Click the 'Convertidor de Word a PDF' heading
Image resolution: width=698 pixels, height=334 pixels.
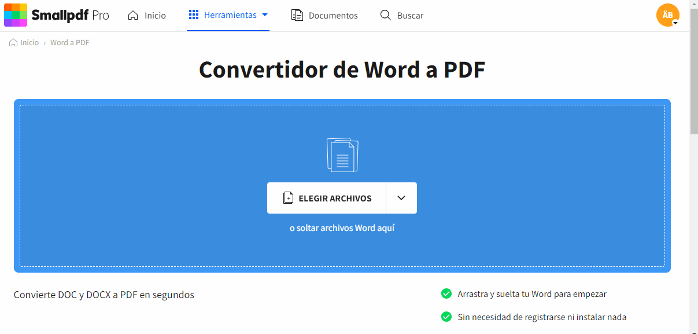342,69
